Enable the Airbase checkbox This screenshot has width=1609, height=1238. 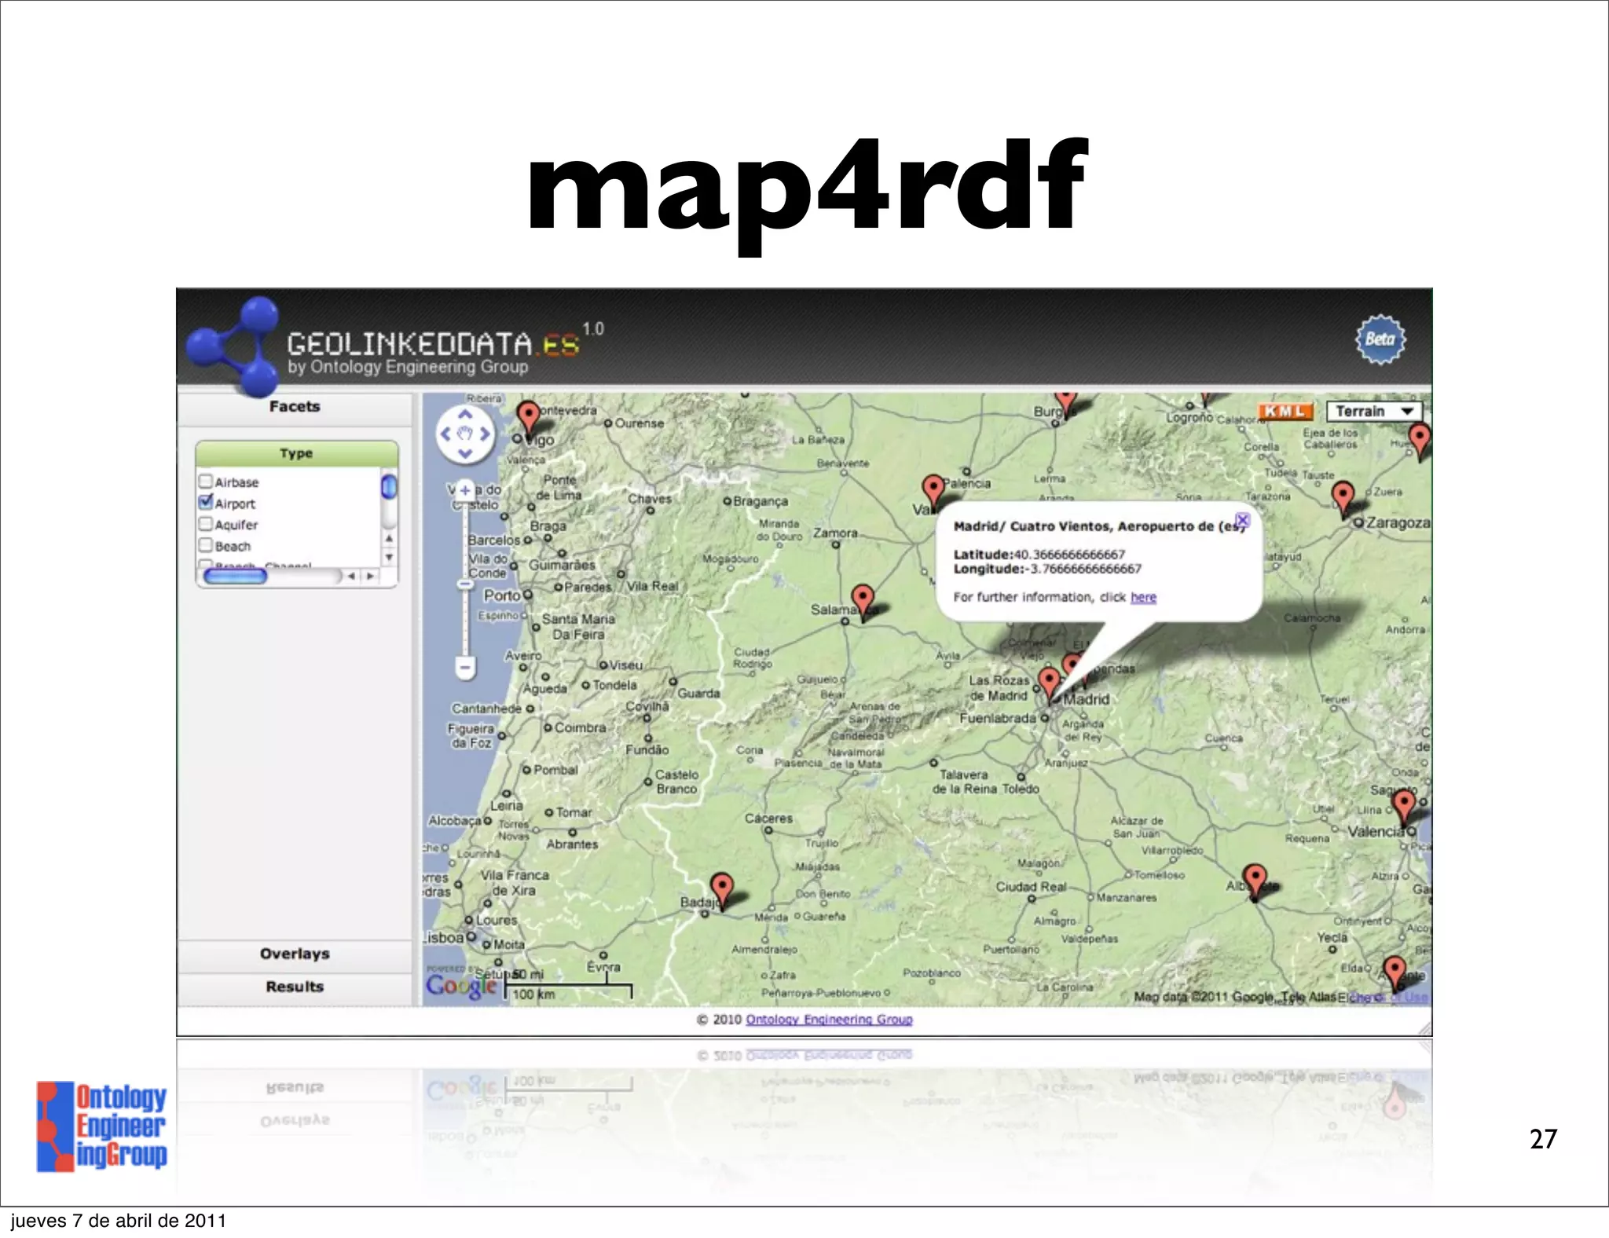[x=206, y=481]
